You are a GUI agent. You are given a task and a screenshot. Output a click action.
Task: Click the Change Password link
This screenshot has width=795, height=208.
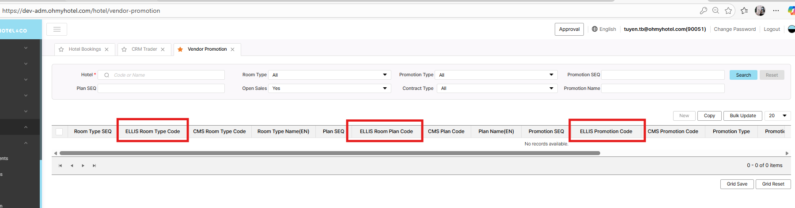(x=735, y=29)
